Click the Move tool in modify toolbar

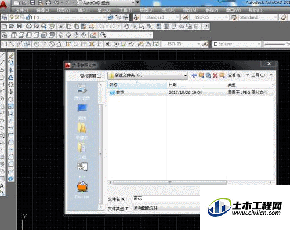point(11,92)
